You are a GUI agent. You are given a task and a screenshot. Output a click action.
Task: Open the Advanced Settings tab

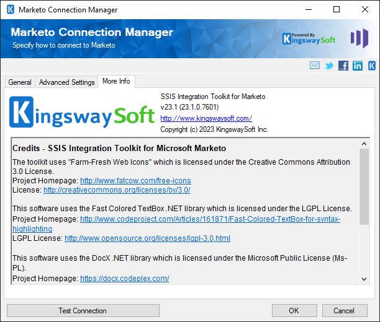click(66, 82)
